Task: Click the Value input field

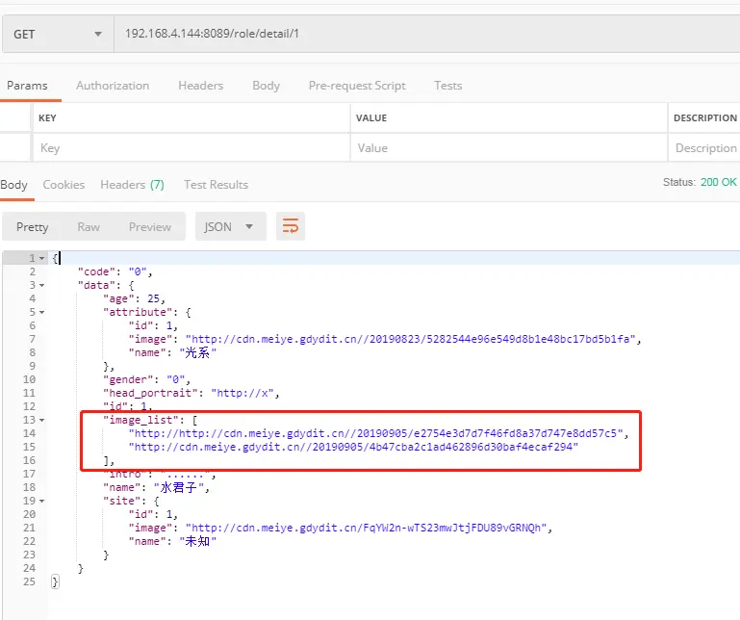Action: [x=509, y=148]
